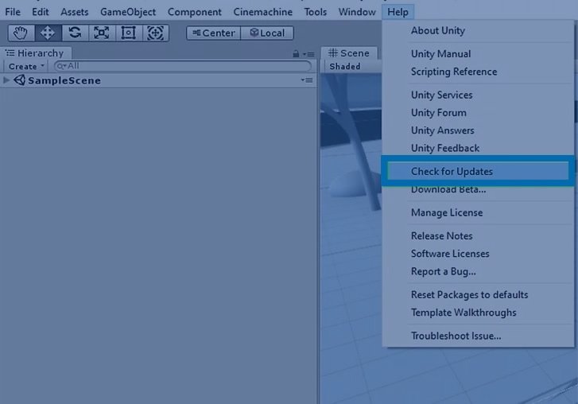Click the Hierarchy search field

(x=183, y=66)
